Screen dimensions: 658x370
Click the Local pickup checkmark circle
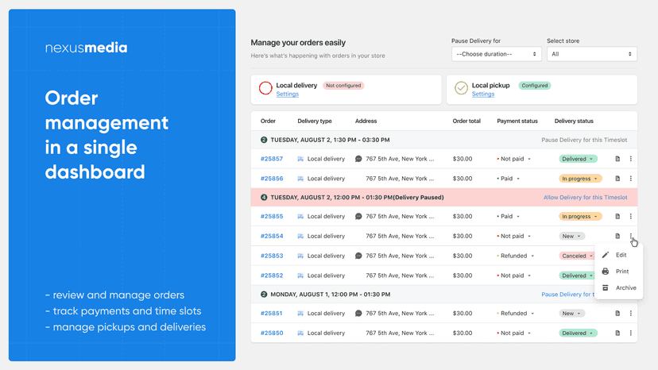coord(461,88)
